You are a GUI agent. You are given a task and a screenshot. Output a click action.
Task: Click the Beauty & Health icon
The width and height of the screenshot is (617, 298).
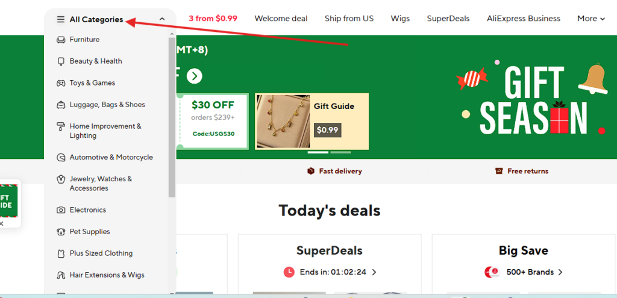click(x=61, y=61)
